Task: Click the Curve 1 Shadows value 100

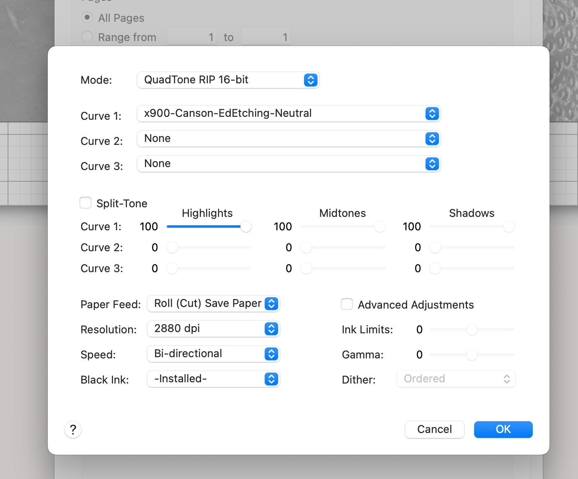Action: point(412,227)
